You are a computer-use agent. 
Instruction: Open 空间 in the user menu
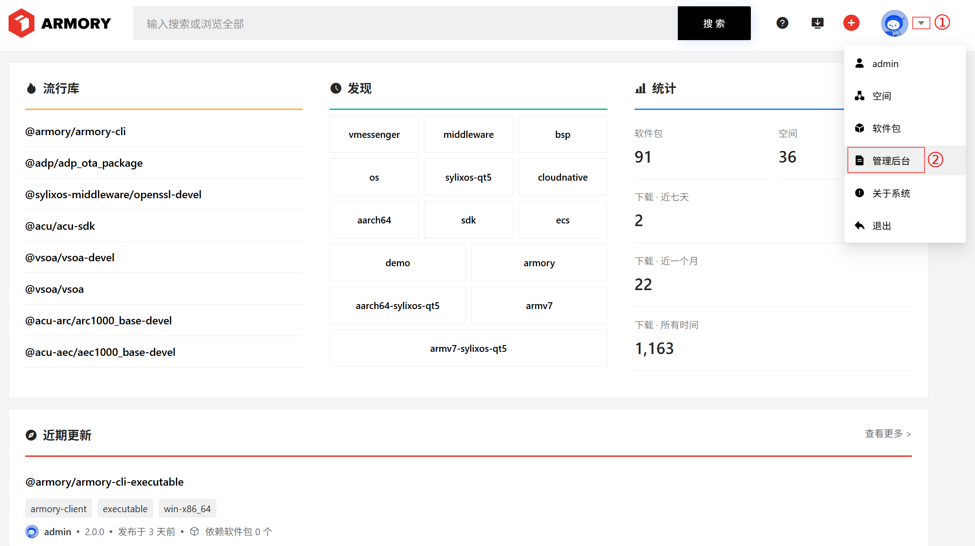881,96
